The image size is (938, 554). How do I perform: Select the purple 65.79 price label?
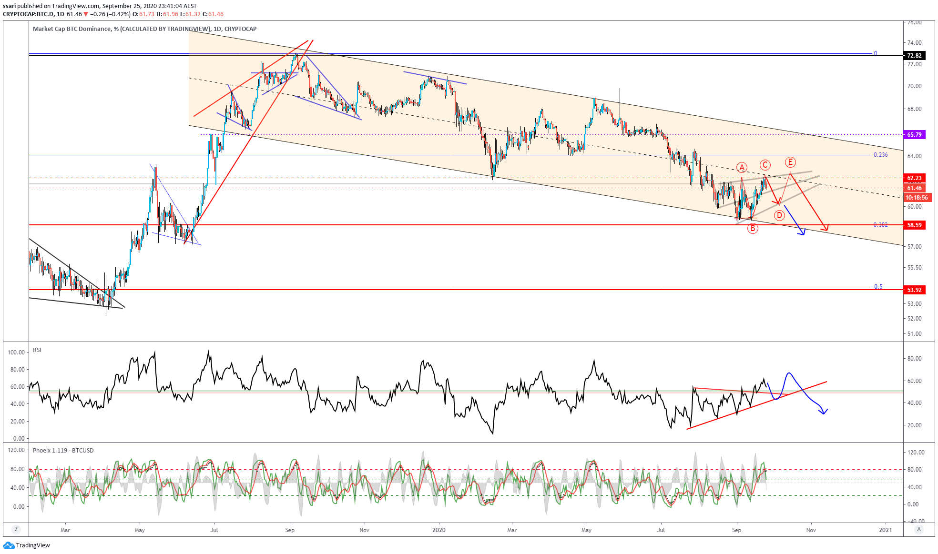click(914, 135)
